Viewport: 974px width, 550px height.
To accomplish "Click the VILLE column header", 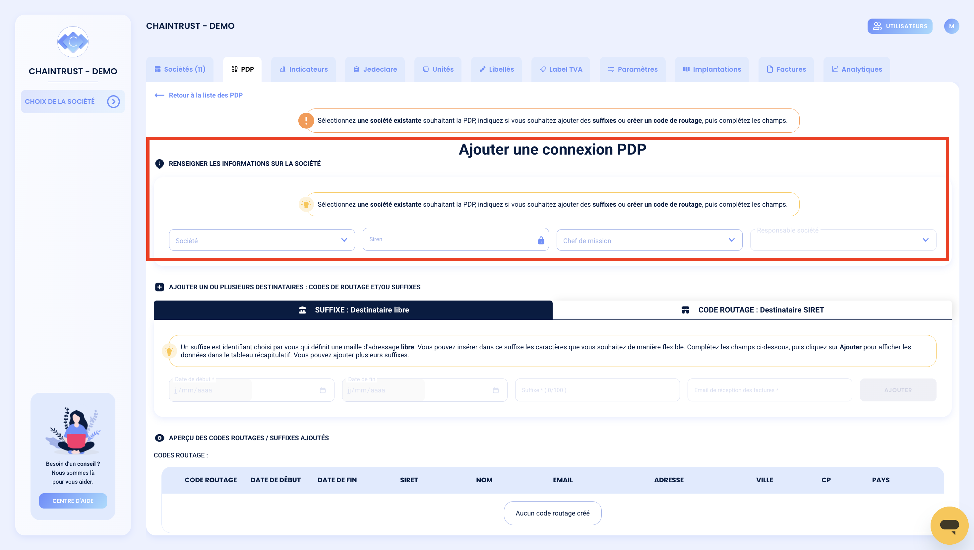I will point(764,480).
